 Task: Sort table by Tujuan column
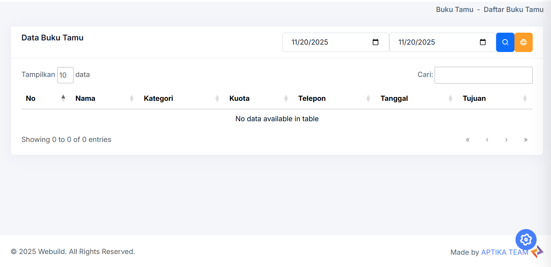[x=495, y=98]
